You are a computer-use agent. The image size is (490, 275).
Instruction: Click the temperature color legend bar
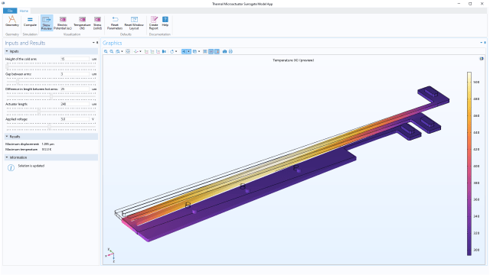tap(469, 163)
